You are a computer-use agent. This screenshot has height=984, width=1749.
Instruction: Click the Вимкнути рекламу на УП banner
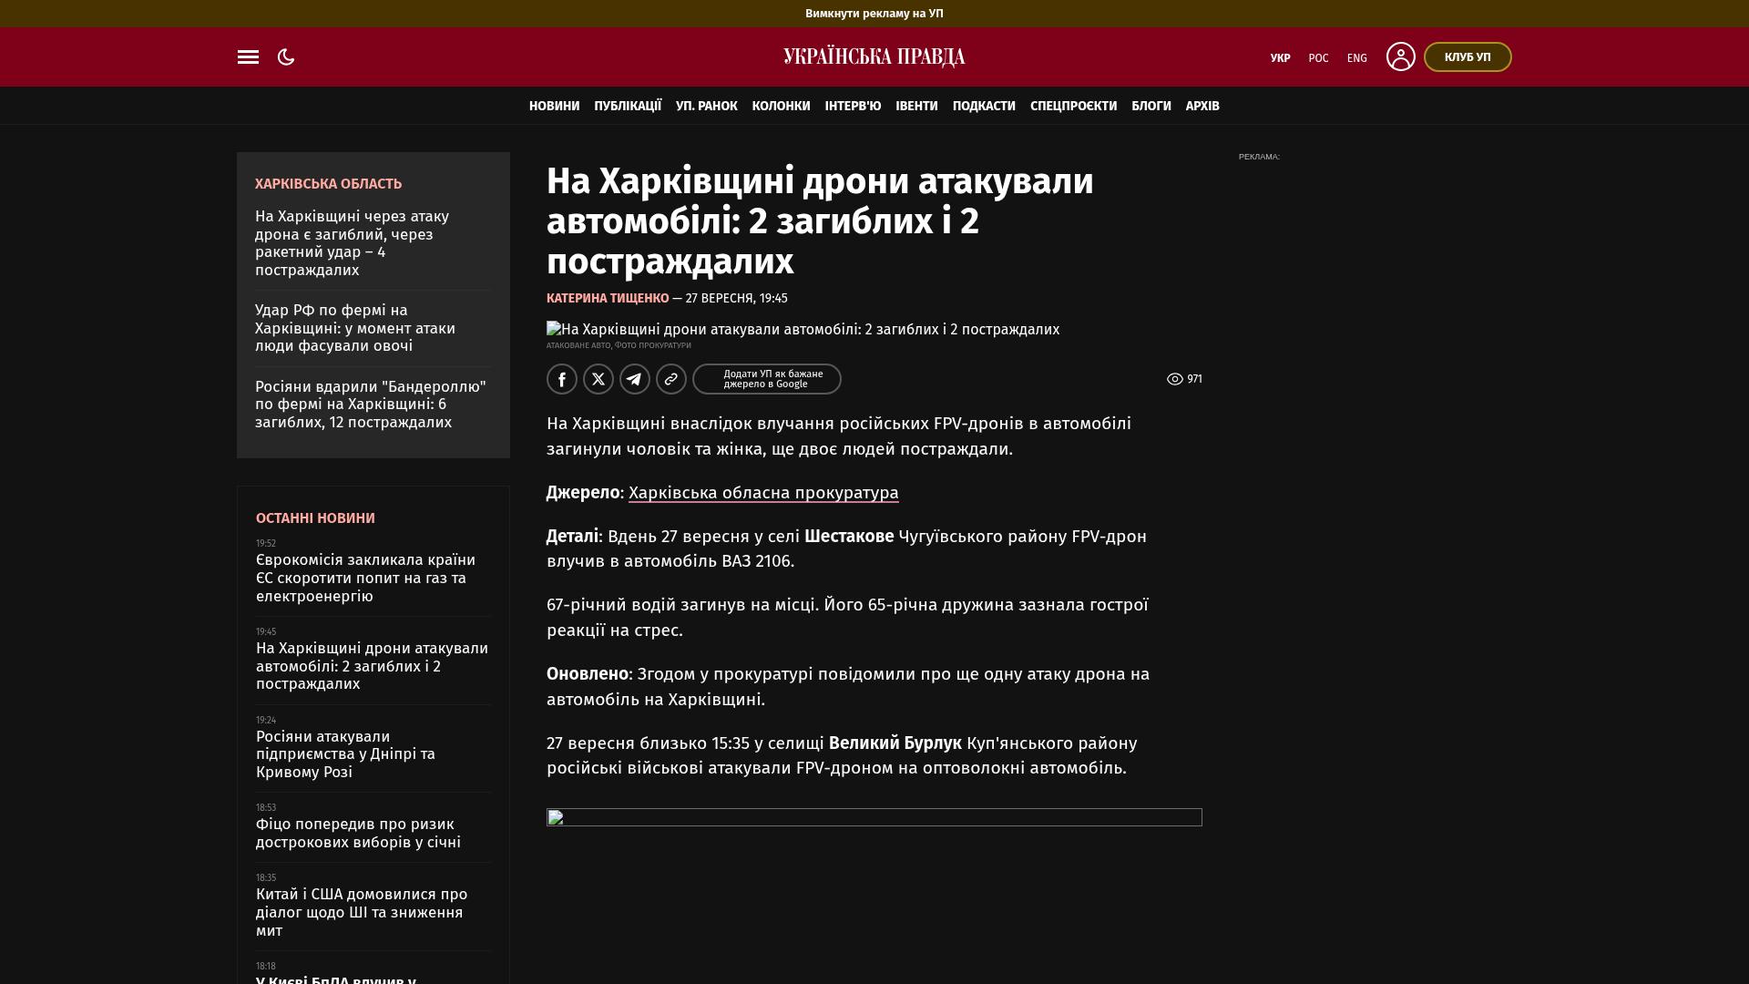tap(874, 14)
